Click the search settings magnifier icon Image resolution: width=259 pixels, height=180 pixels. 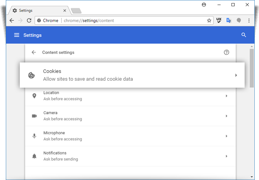click(243, 35)
